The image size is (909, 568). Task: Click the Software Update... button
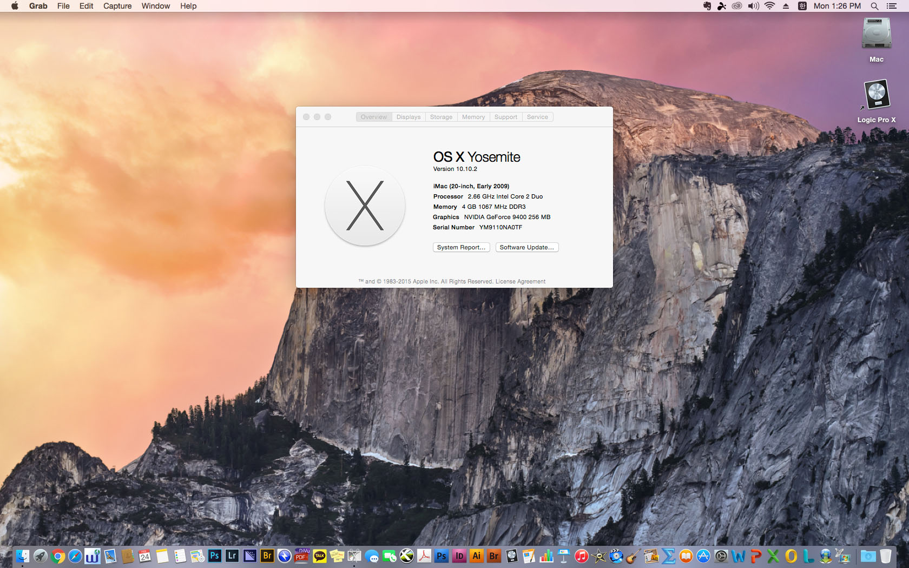point(526,247)
